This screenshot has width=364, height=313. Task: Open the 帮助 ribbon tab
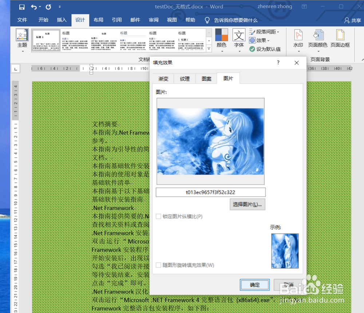tap(190, 20)
